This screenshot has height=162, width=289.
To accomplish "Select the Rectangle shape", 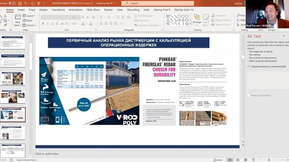I will (x=179, y=16).
